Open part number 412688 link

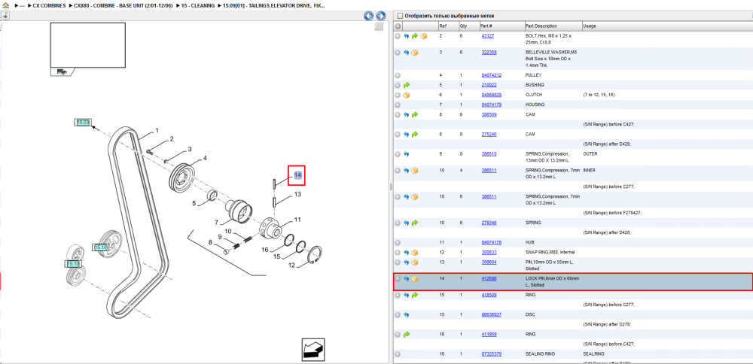(x=489, y=278)
